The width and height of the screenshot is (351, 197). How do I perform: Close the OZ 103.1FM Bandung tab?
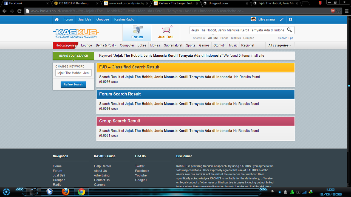(98, 3)
